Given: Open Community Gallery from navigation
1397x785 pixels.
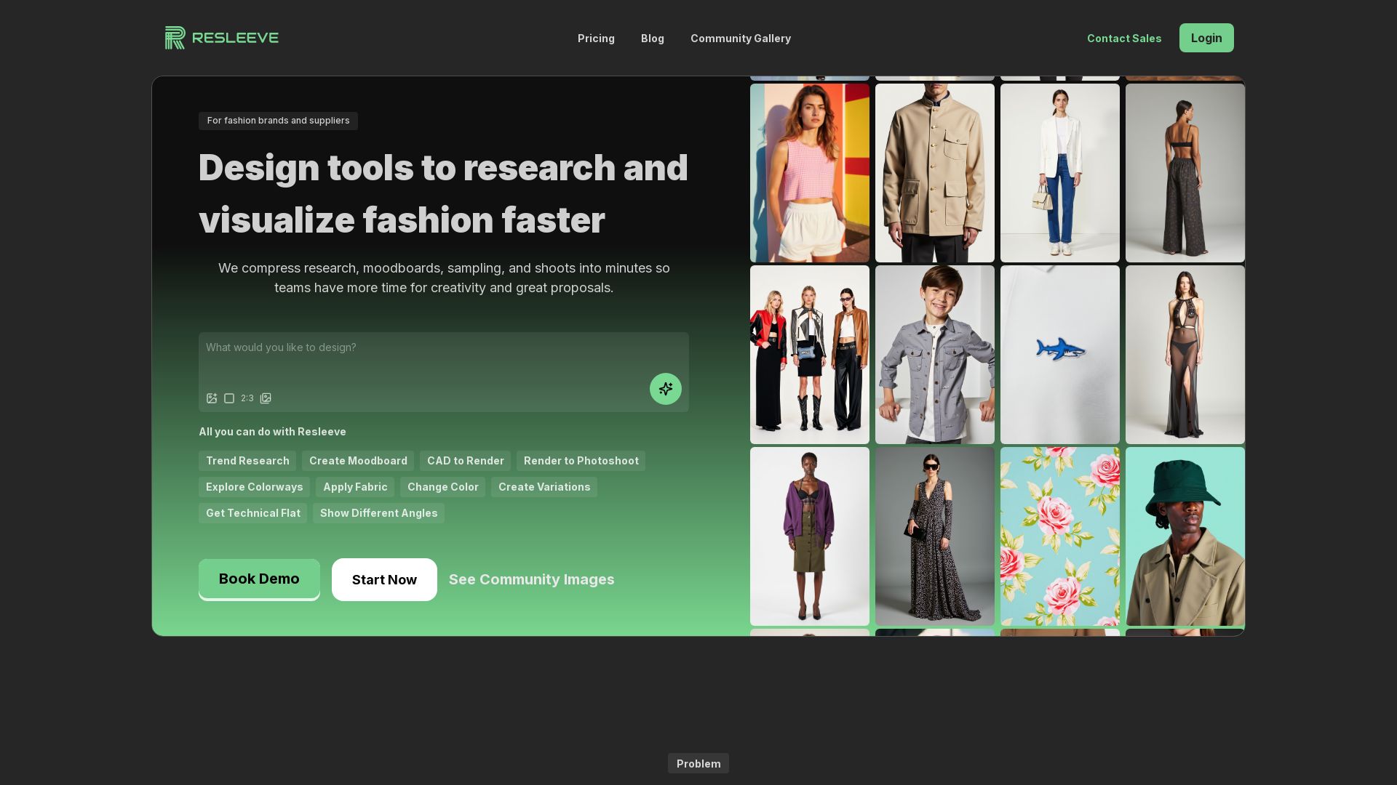Looking at the screenshot, I should pos(740,39).
